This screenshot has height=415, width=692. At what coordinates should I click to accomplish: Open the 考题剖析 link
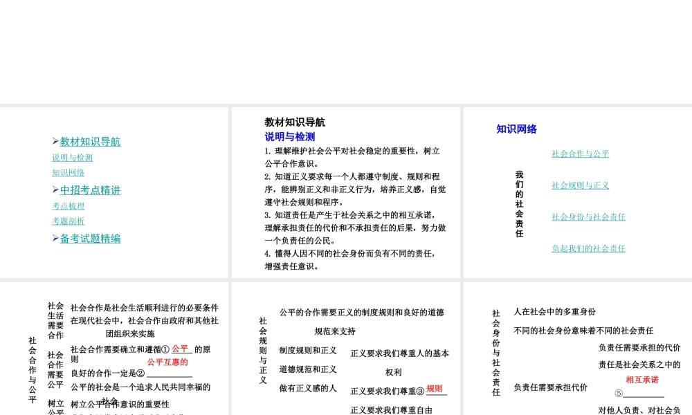(69, 221)
